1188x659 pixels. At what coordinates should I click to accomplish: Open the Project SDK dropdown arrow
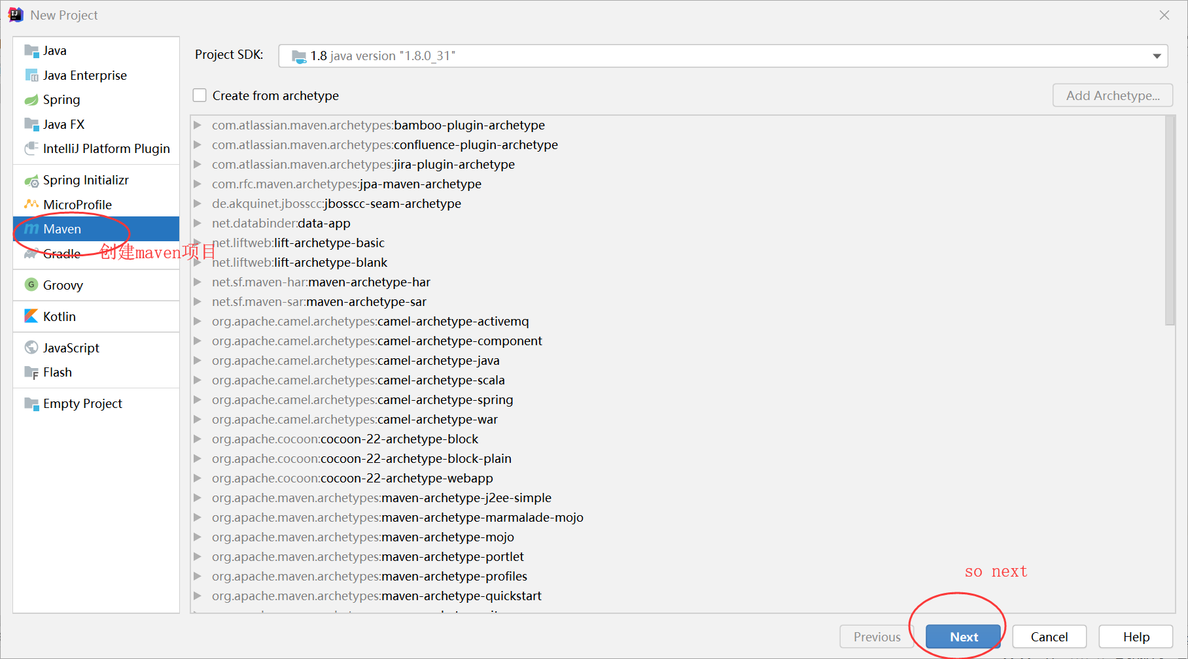(1157, 56)
